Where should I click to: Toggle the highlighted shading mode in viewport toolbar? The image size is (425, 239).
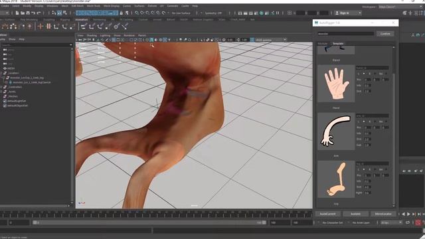point(151,40)
